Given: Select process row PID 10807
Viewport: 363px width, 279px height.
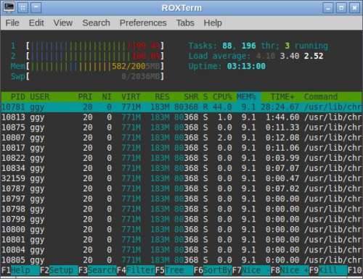Looking at the screenshot, I should click(181, 138).
